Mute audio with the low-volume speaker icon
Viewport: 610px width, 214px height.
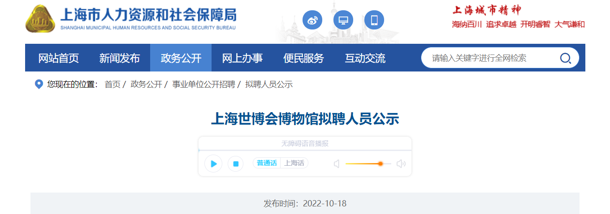[337, 164]
